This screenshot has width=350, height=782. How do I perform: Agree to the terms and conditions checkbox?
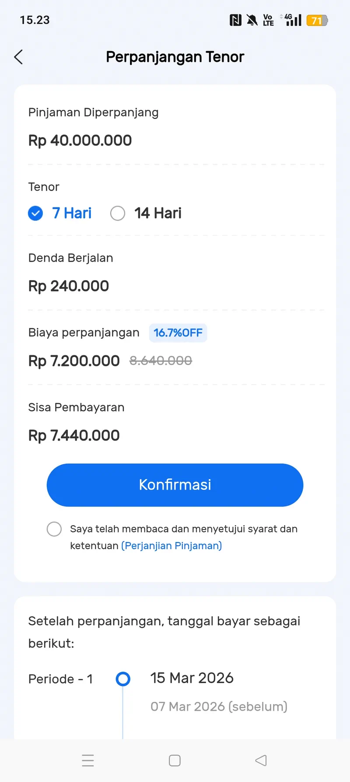[x=54, y=529]
